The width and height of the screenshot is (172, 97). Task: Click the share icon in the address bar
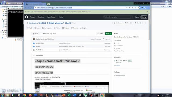point(135,8)
